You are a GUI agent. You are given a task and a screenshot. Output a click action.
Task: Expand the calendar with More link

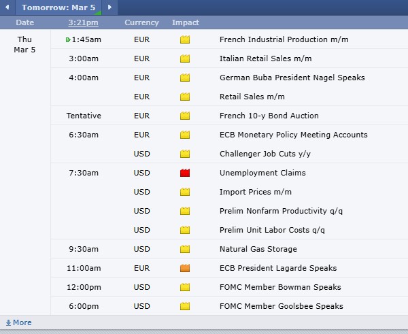(18, 322)
